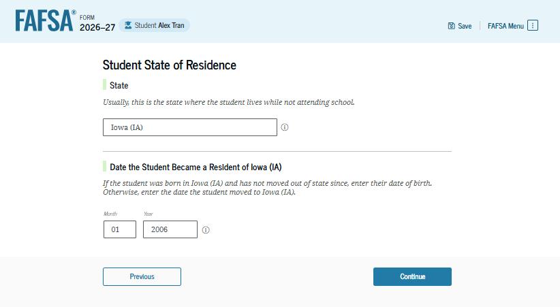Click the Save text label in the header
The height and width of the screenshot is (307, 560).
click(x=465, y=26)
